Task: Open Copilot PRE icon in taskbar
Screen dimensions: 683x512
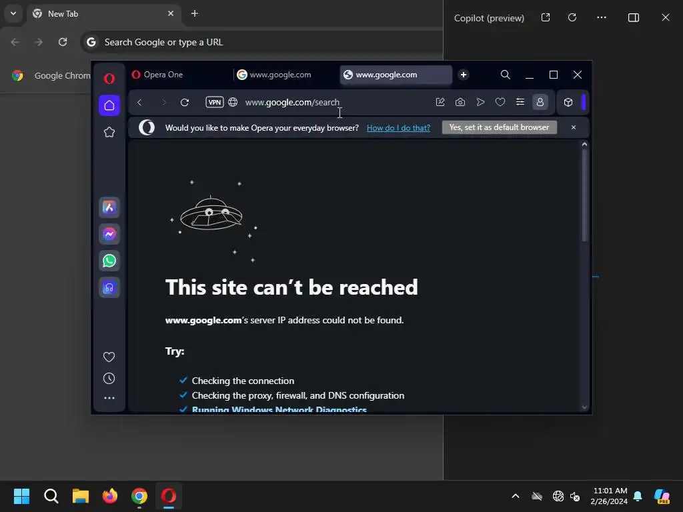Action: (x=662, y=496)
